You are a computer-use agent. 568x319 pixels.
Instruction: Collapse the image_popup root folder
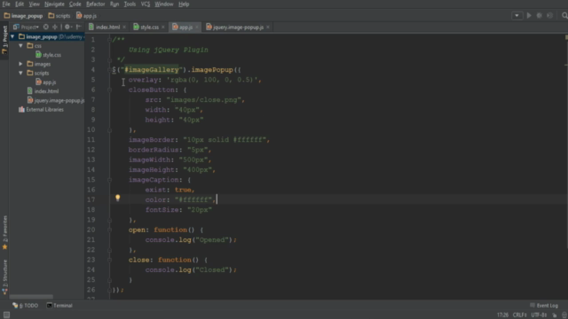12,36
